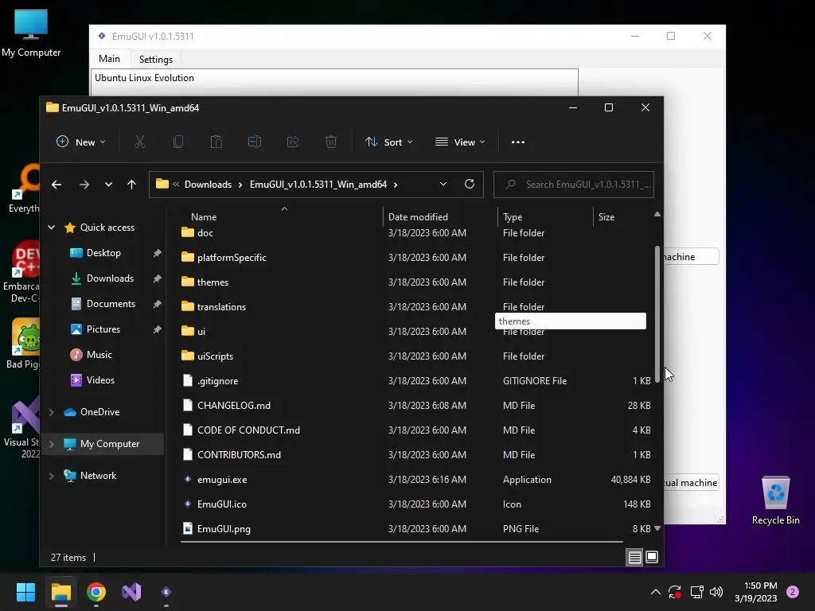Collapse the Quick access tree
The height and width of the screenshot is (611, 815).
point(52,227)
